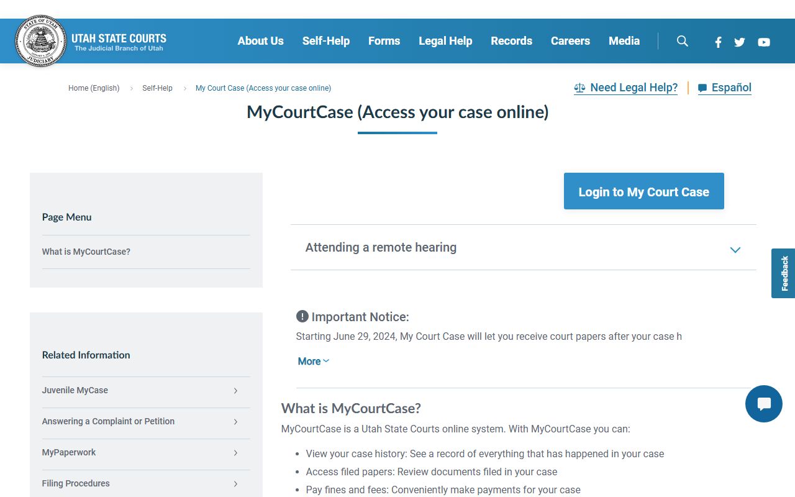Open the YouTube icon in header

click(764, 42)
